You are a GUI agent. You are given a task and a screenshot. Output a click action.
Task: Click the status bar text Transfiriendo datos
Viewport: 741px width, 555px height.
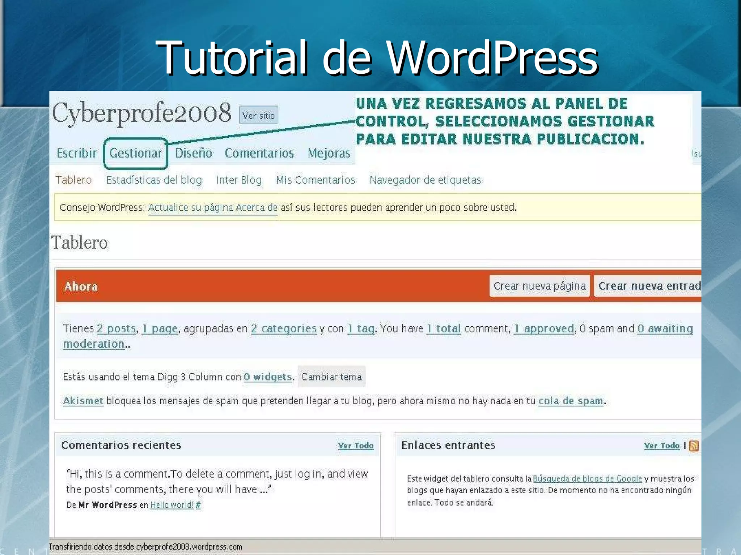coord(145,547)
